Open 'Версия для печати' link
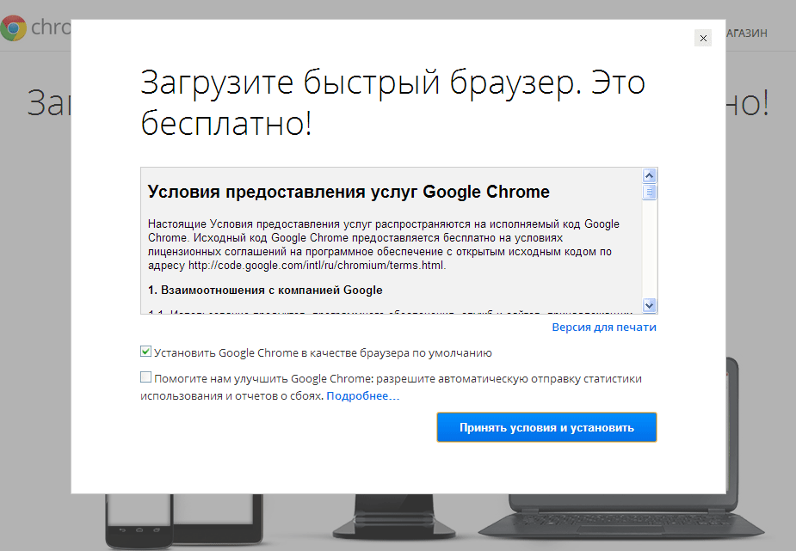Screen dimensions: 796x551 tap(604, 328)
